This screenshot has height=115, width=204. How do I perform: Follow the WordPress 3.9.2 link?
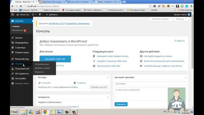(56, 23)
